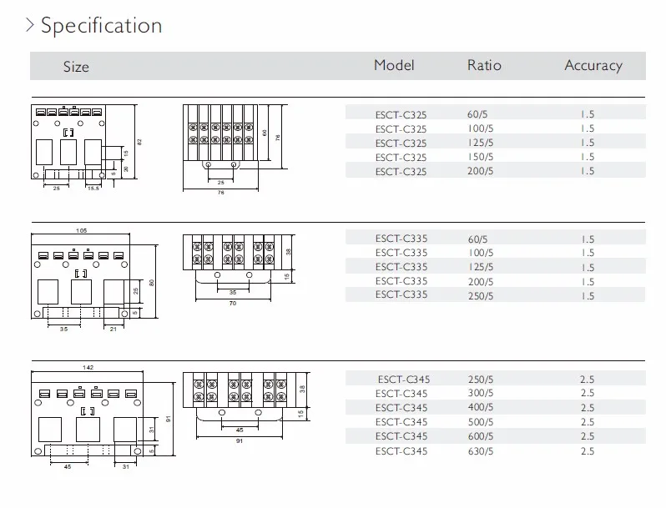666x508 pixels.
Task: Click the 630/5 ratio value
Action: point(481,451)
